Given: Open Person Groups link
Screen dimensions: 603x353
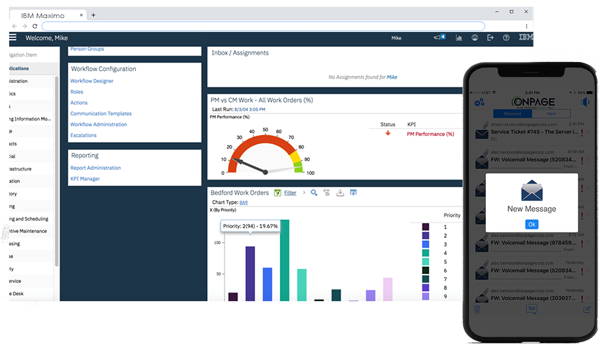Looking at the screenshot, I should point(87,49).
